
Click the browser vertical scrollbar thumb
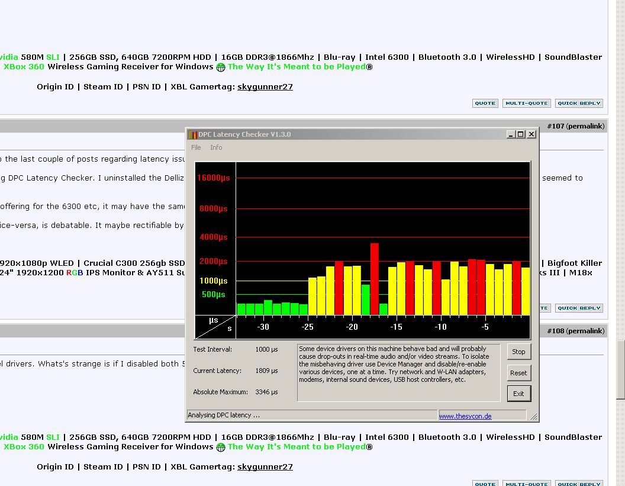coord(621,369)
